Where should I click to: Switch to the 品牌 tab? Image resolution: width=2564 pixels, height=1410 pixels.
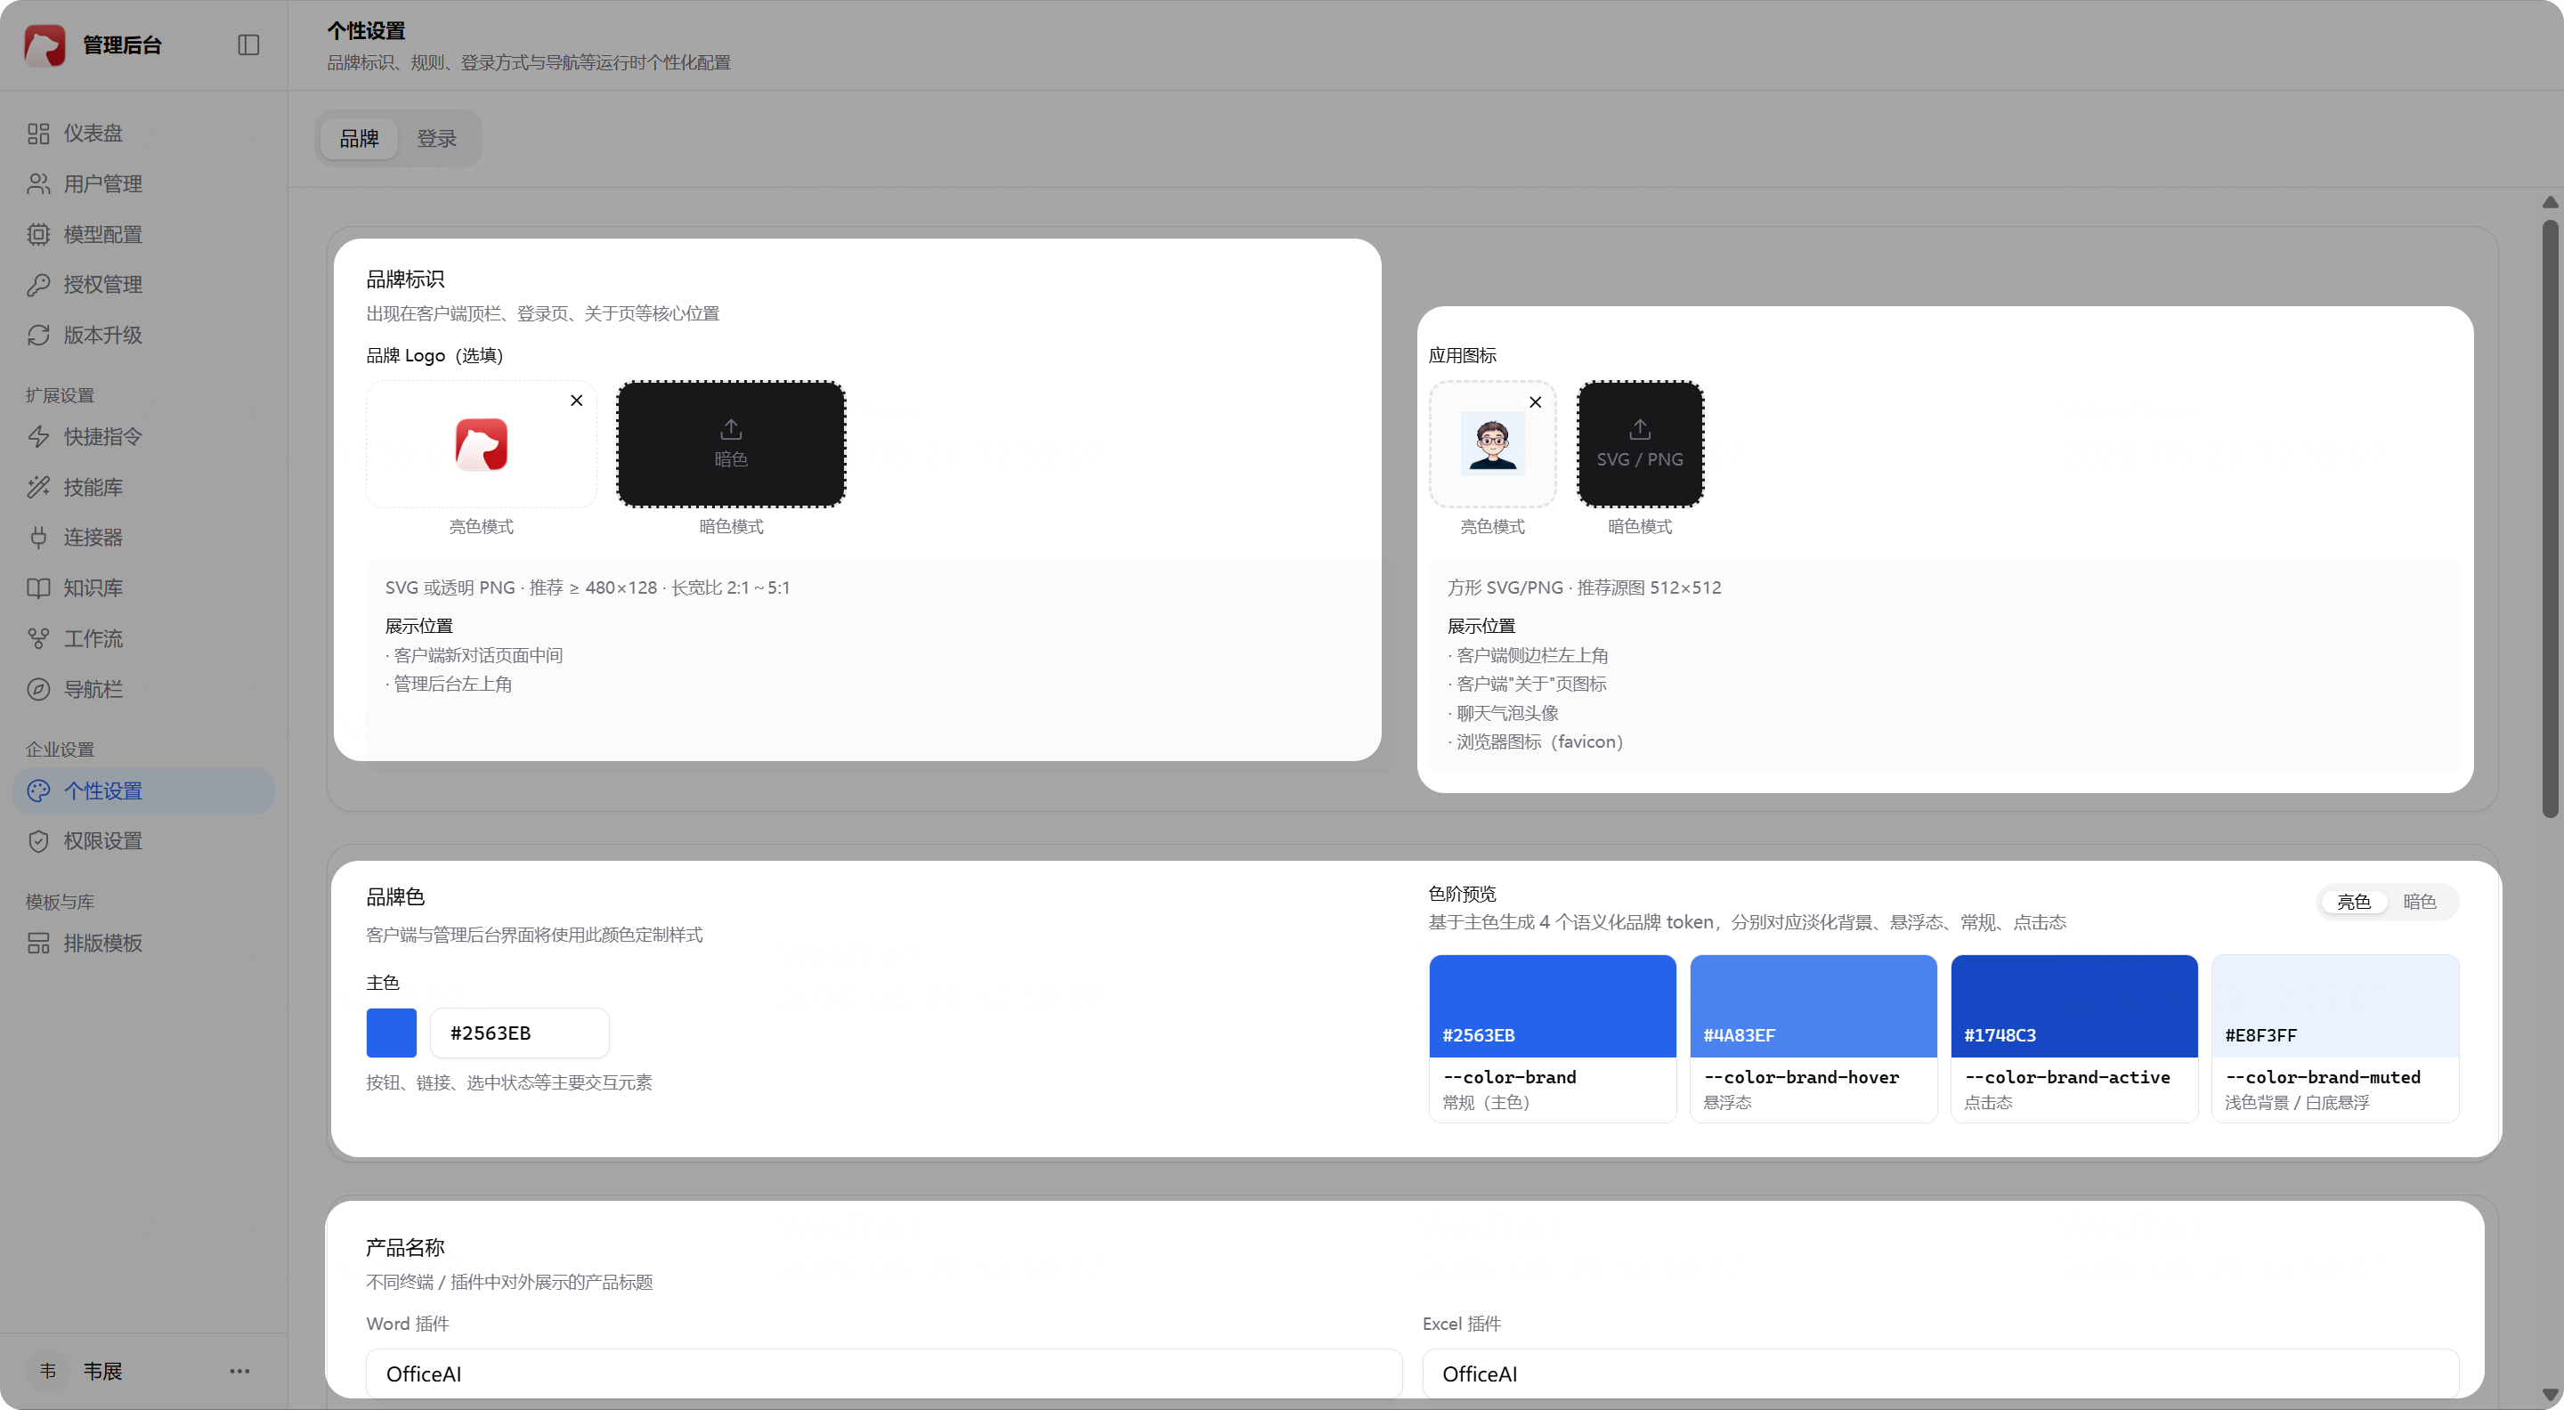358,138
